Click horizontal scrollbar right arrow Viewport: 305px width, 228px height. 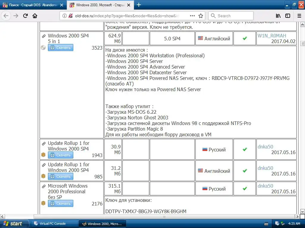click(x=297, y=216)
